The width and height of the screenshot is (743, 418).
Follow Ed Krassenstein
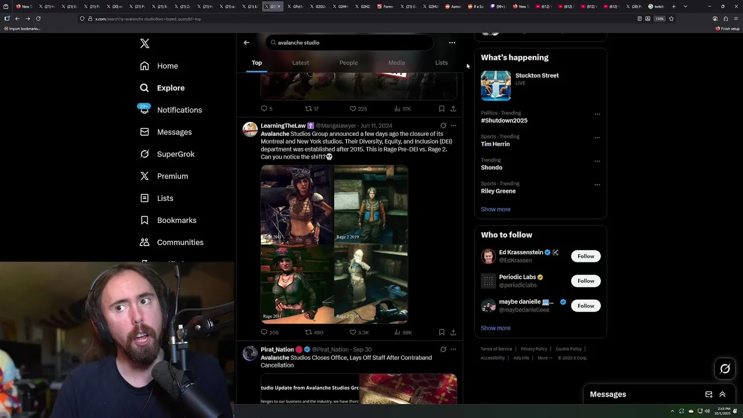(586, 256)
